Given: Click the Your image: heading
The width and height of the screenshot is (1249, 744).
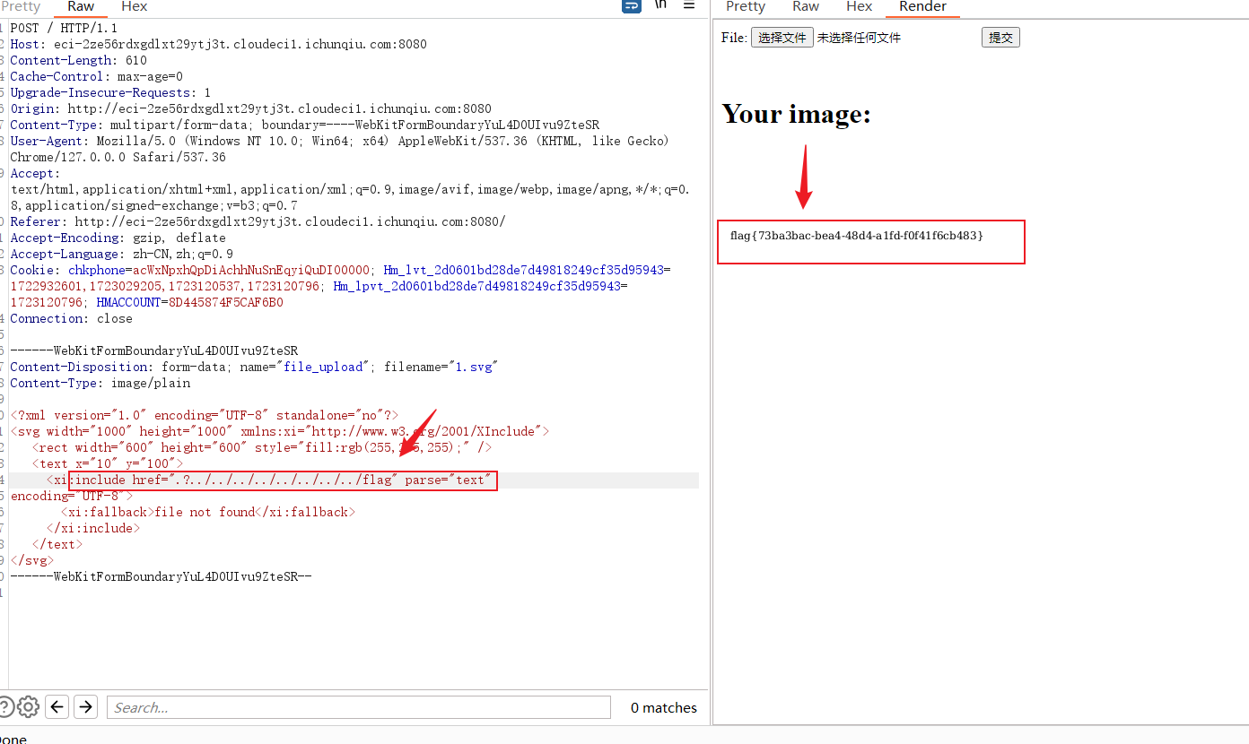Looking at the screenshot, I should tap(797, 114).
